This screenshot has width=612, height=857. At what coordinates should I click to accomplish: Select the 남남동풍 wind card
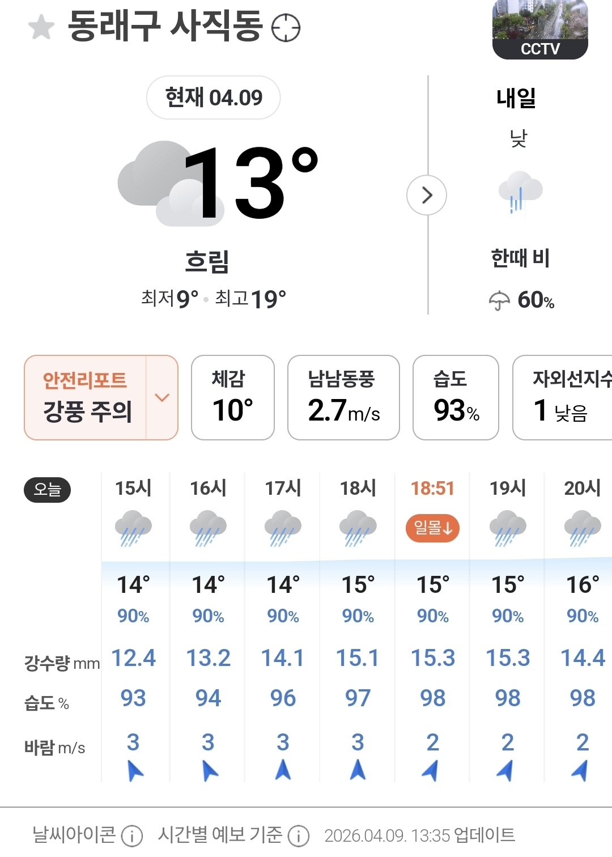(343, 397)
